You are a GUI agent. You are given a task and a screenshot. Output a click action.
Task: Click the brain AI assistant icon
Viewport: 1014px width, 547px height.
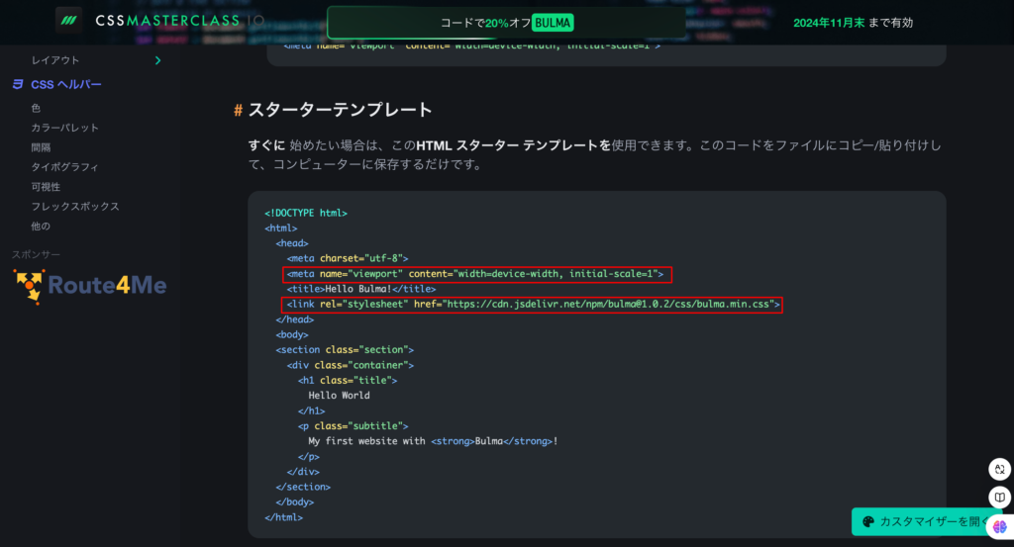point(1000,526)
